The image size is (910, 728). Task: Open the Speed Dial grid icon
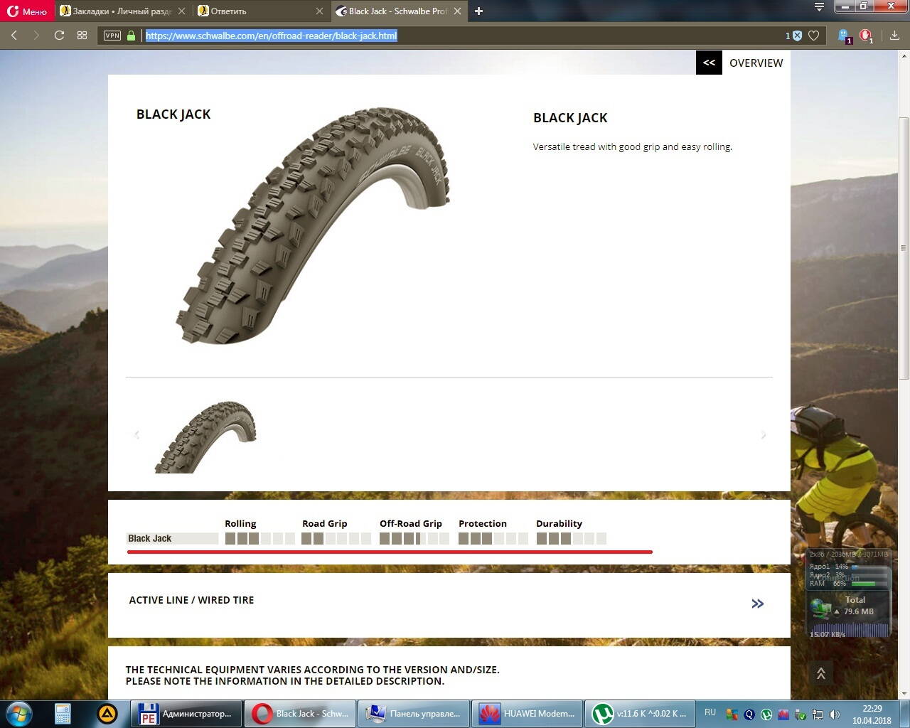point(82,36)
